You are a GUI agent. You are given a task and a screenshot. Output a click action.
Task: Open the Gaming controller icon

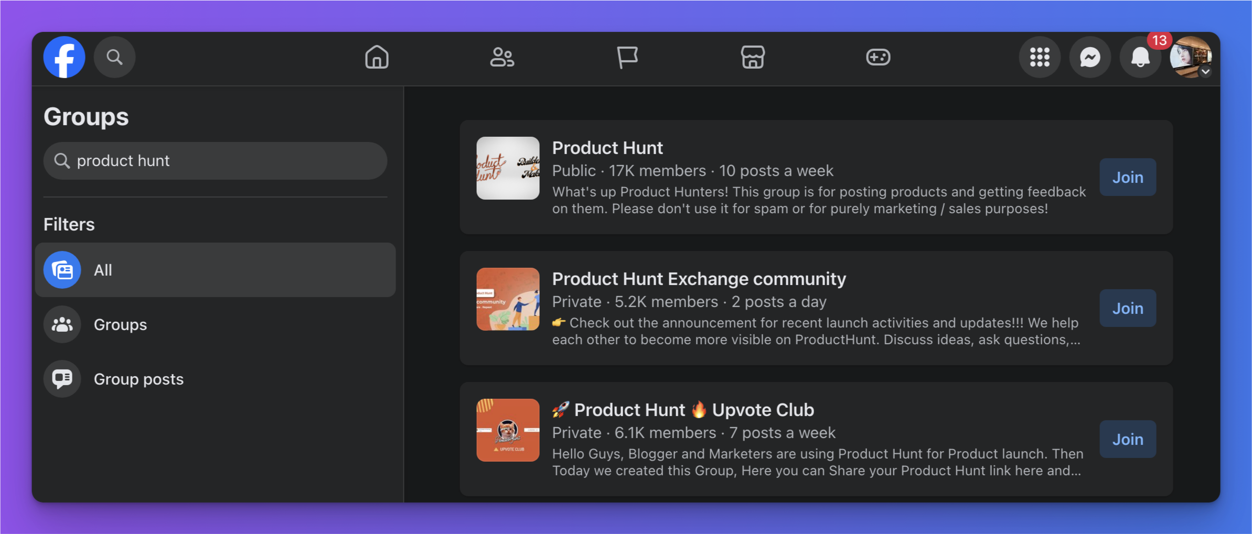click(x=878, y=57)
